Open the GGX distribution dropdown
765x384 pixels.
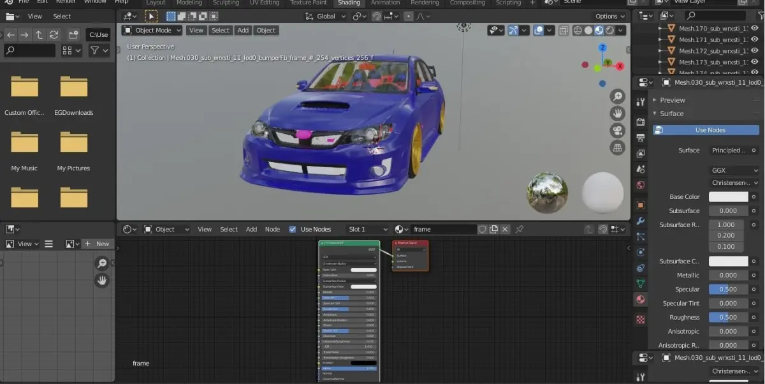coord(734,170)
